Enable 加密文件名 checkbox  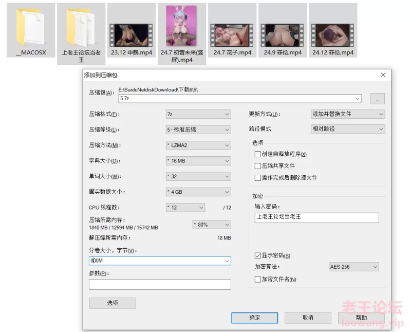(258, 279)
